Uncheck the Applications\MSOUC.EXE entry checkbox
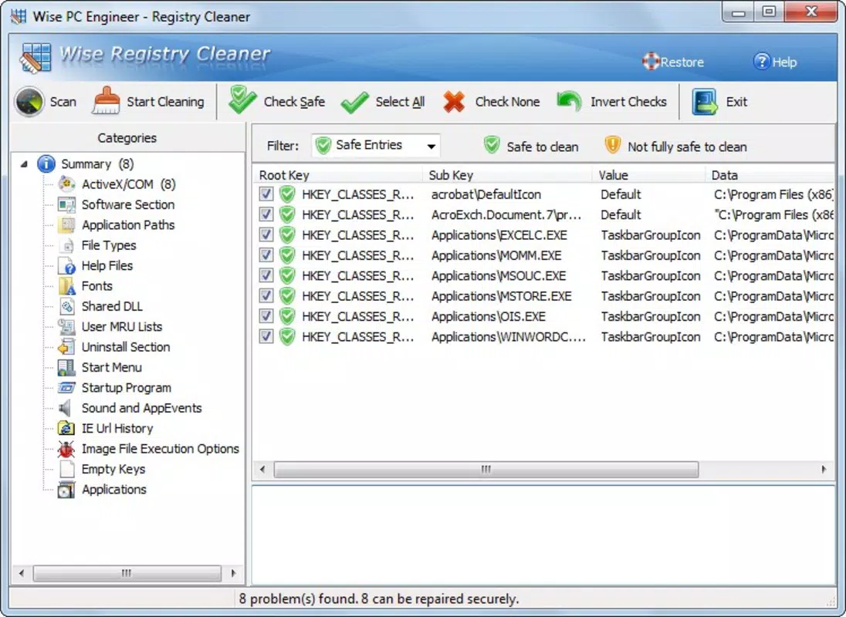Viewport: 846px width, 617px height. click(x=266, y=275)
